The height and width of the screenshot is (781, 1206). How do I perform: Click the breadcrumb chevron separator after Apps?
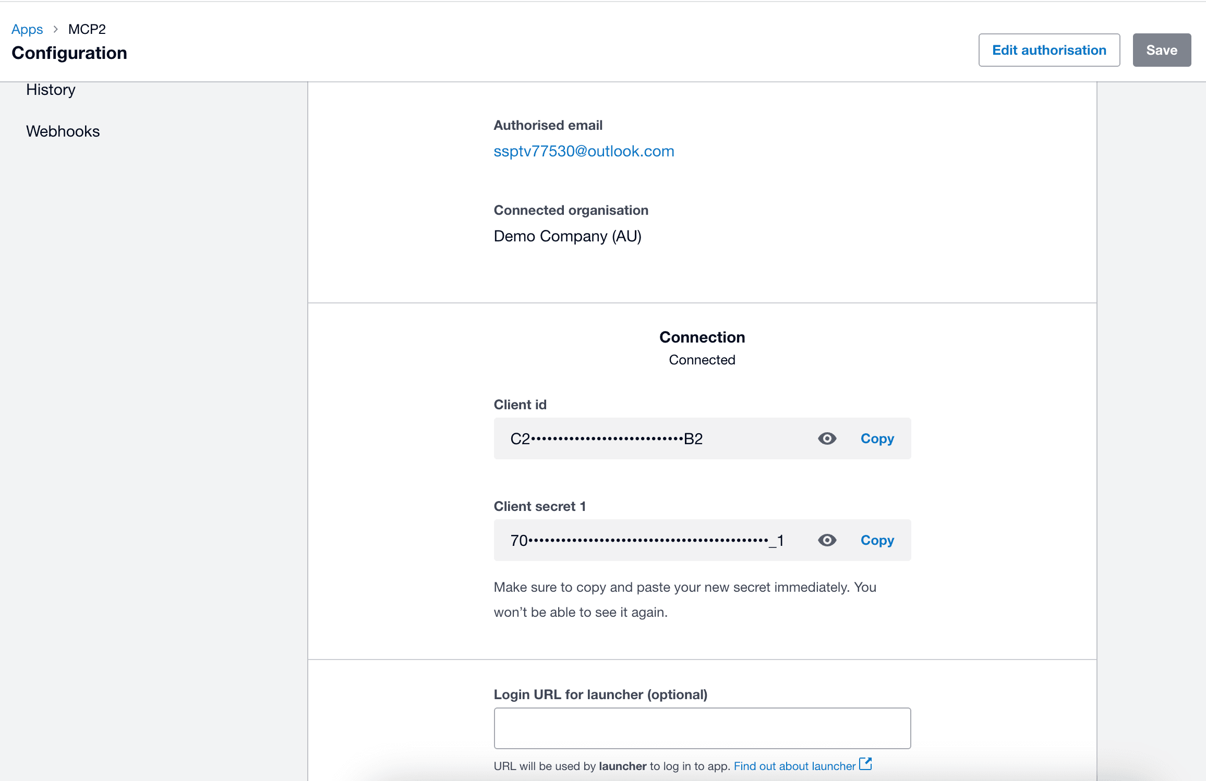(x=55, y=29)
